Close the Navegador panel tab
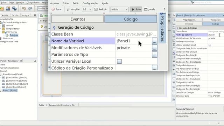The image size is (224, 126). pyautogui.click(x=21, y=61)
